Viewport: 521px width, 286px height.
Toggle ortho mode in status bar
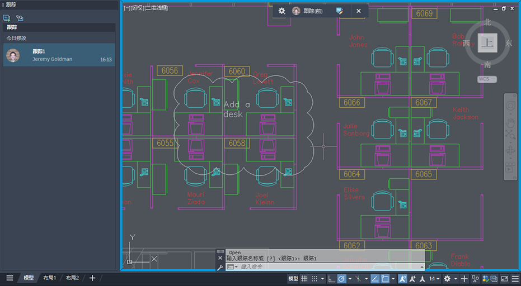331,279
